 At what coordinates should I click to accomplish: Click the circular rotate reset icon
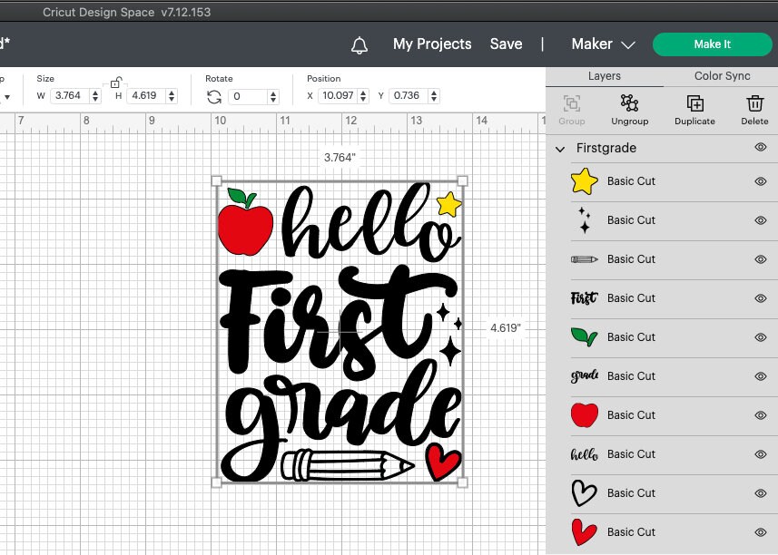click(216, 95)
